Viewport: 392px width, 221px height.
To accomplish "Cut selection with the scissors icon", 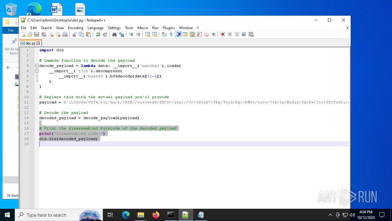I will click(74, 34).
